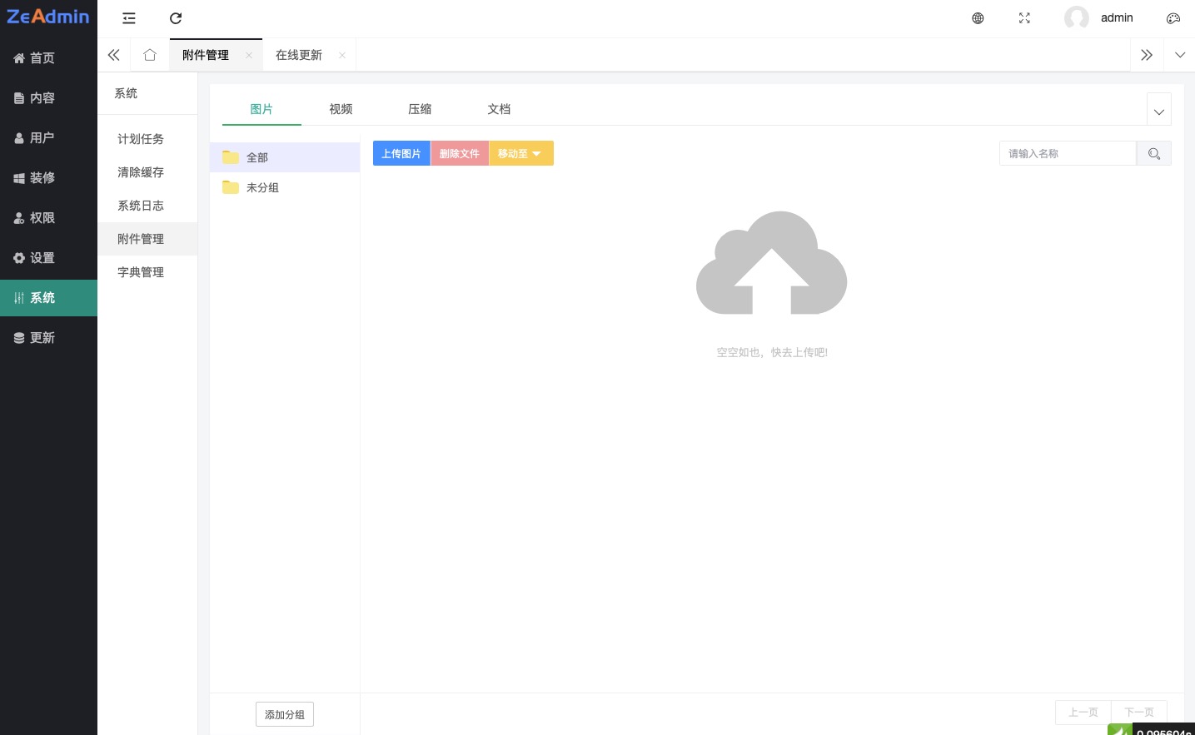
Task: Expand the file type tabs chevron
Action: (1158, 112)
